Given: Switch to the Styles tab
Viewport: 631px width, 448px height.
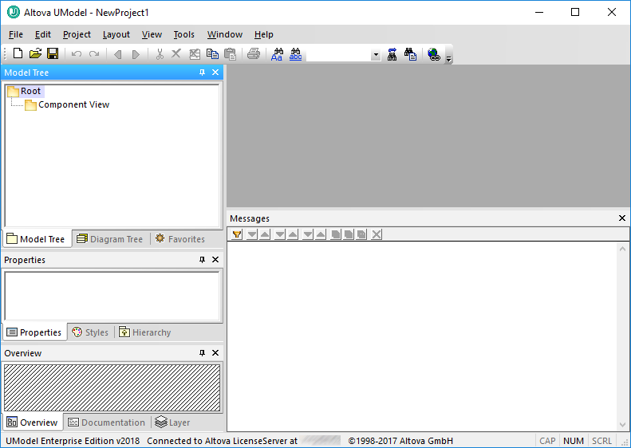Looking at the screenshot, I should pos(90,332).
